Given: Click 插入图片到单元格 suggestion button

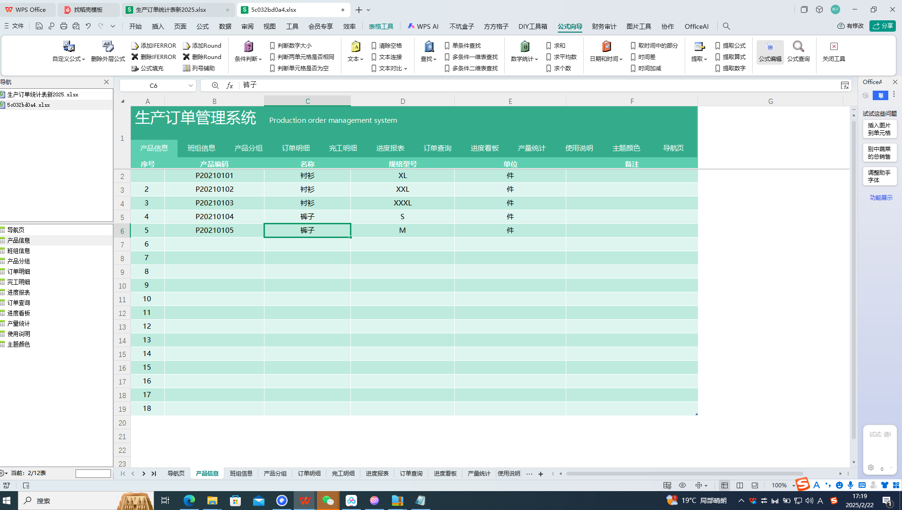Looking at the screenshot, I should click(880, 129).
